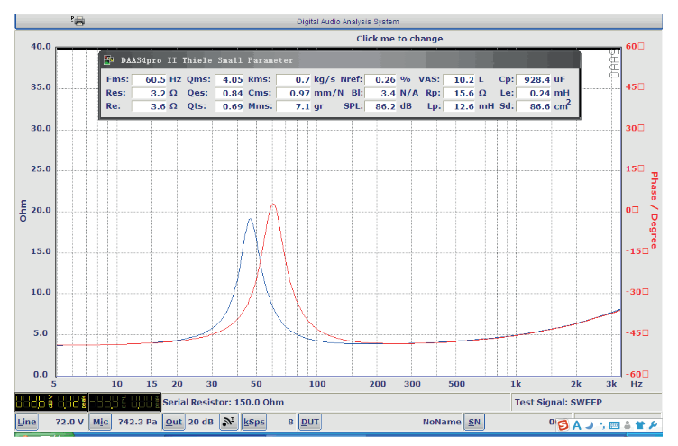
Task: Click the 'DAAS4pro II Thiele Small Parameter' title bar
Action: [x=340, y=60]
